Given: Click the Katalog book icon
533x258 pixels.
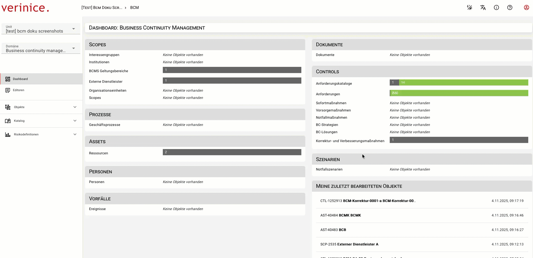Looking at the screenshot, I should [x=8, y=121].
